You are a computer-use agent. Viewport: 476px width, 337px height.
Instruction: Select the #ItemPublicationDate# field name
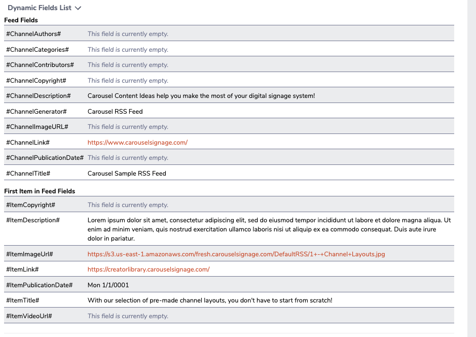point(39,285)
